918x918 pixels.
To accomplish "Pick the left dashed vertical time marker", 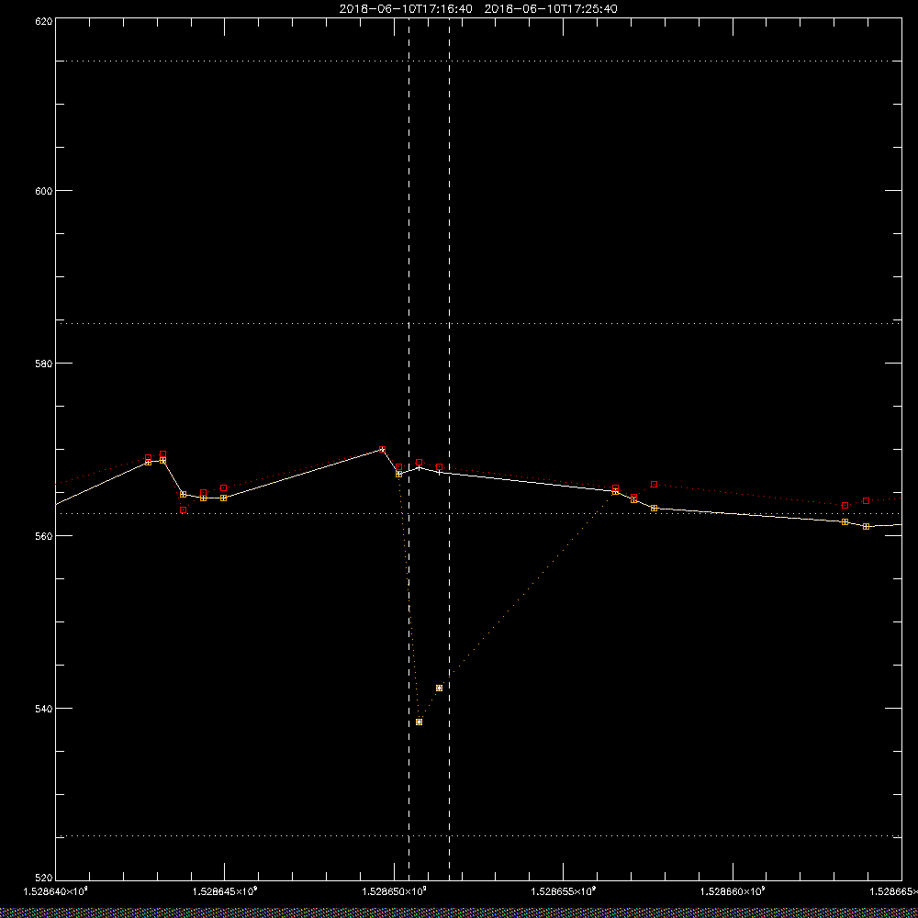I will coord(409,448).
